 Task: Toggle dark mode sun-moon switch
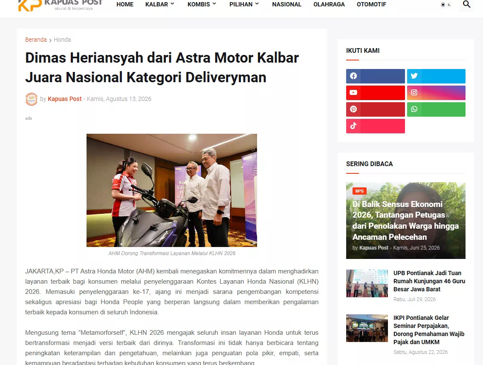click(x=445, y=5)
